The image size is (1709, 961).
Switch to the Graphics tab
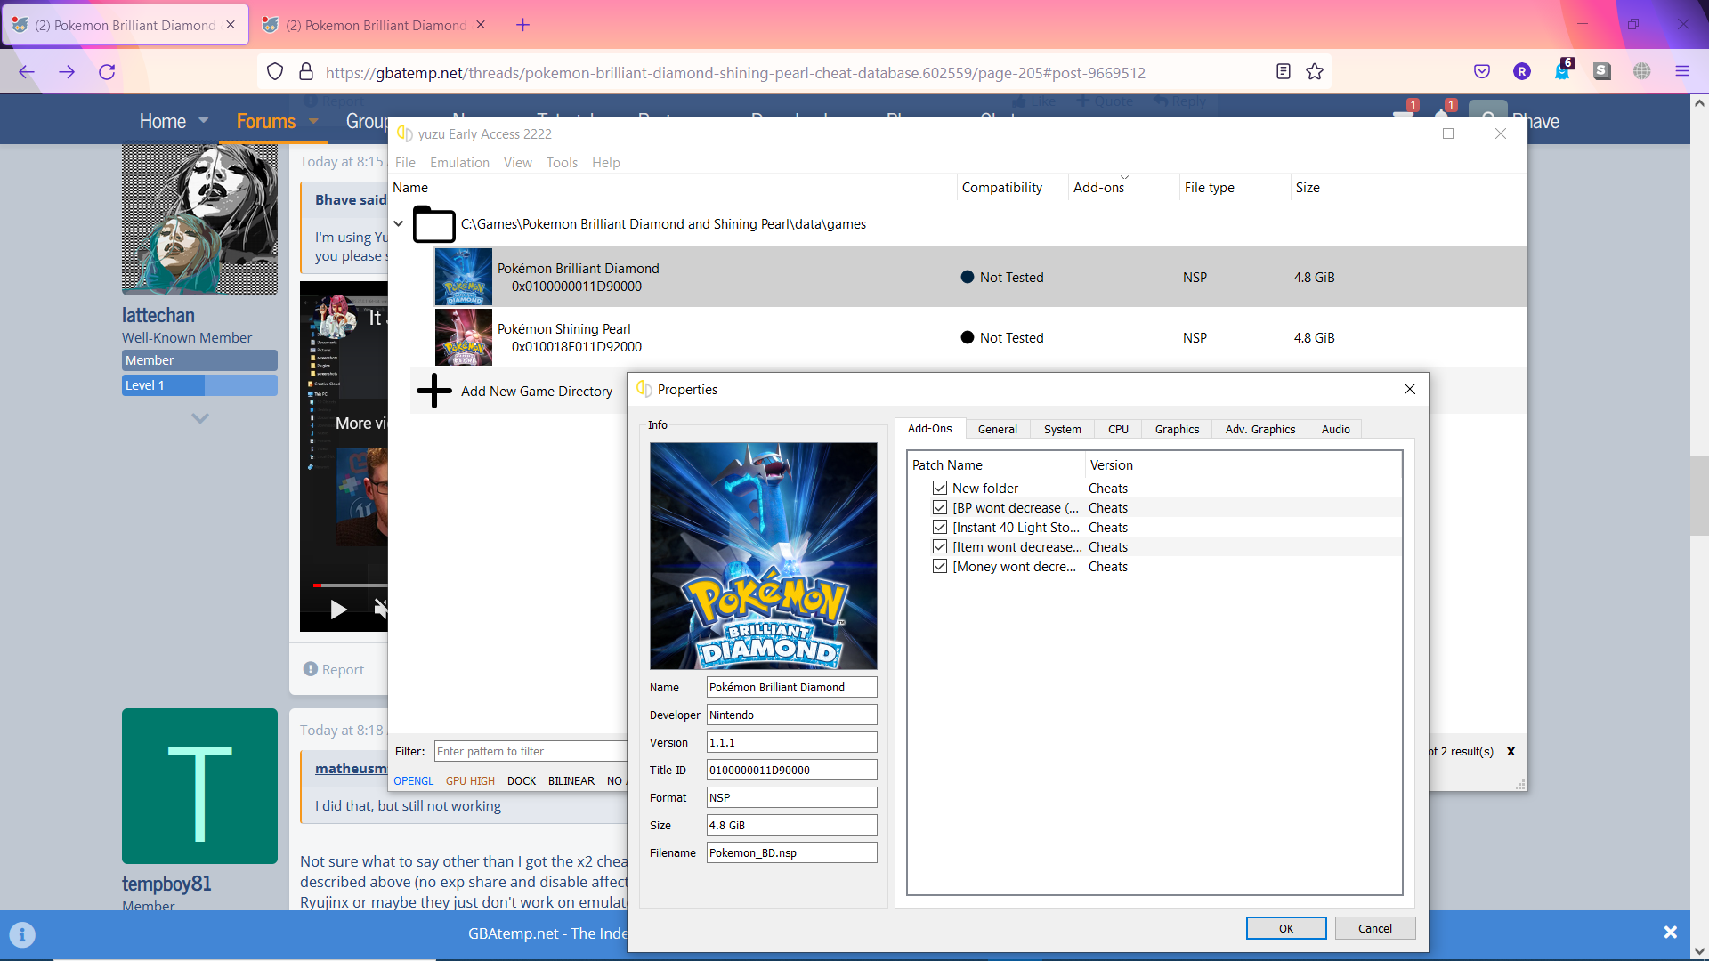tap(1177, 429)
